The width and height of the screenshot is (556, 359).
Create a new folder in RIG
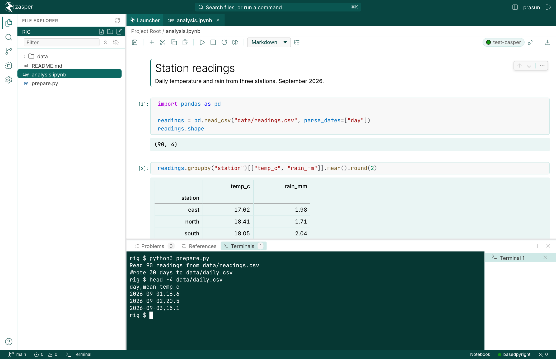point(110,32)
